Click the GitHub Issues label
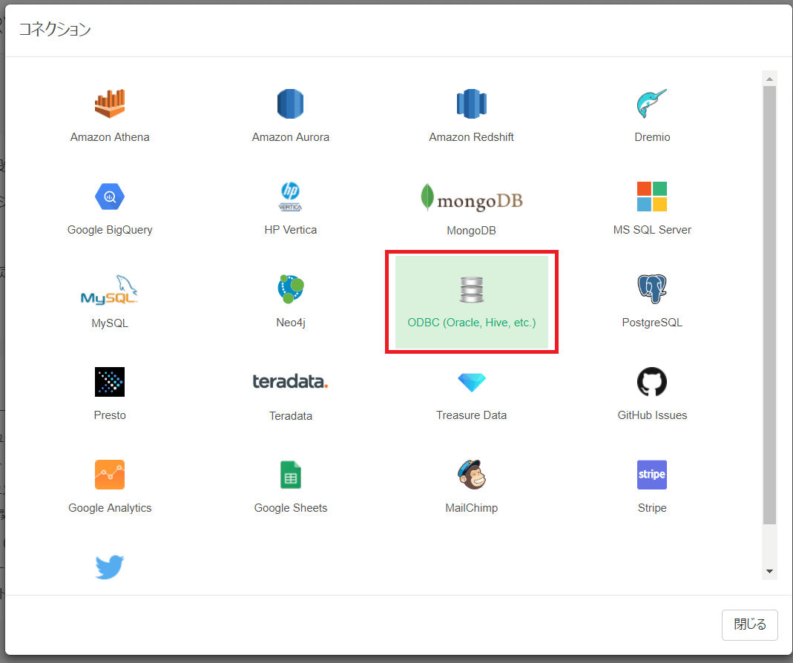This screenshot has width=793, height=663. tap(652, 415)
